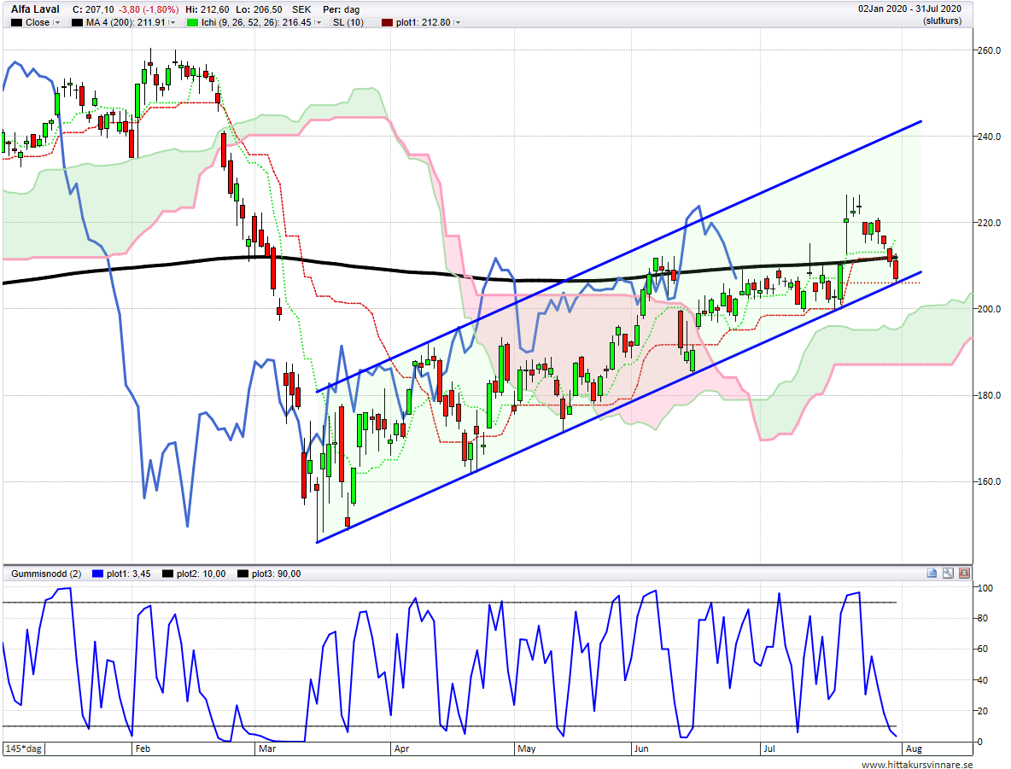Click the Close series label
Image resolution: width=1011 pixels, height=769 pixels.
38,22
